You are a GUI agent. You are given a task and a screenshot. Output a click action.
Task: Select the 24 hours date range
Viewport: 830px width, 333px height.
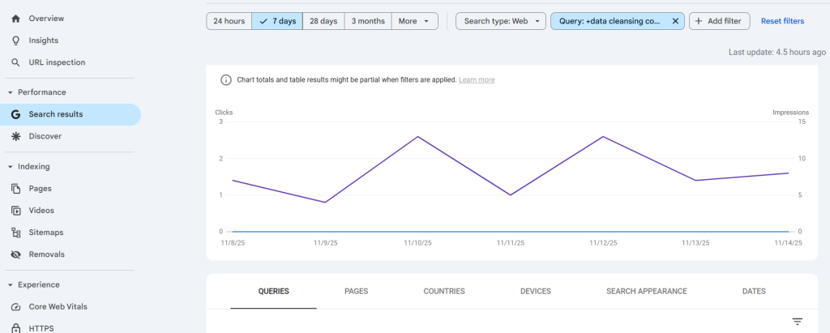pyautogui.click(x=229, y=21)
